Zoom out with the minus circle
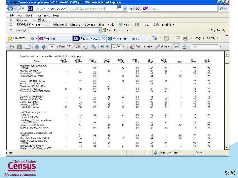The height and width of the screenshot is (178, 238). coord(102,47)
